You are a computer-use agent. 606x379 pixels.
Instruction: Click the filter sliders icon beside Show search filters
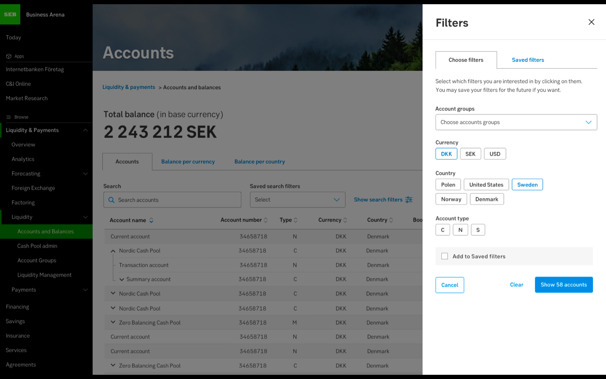click(409, 200)
